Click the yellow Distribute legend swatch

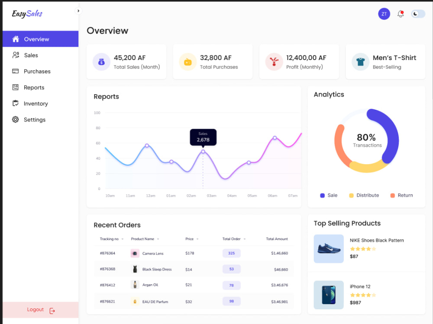click(x=351, y=196)
